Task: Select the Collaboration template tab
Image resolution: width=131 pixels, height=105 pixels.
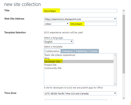Action: pyautogui.click(x=52, y=51)
